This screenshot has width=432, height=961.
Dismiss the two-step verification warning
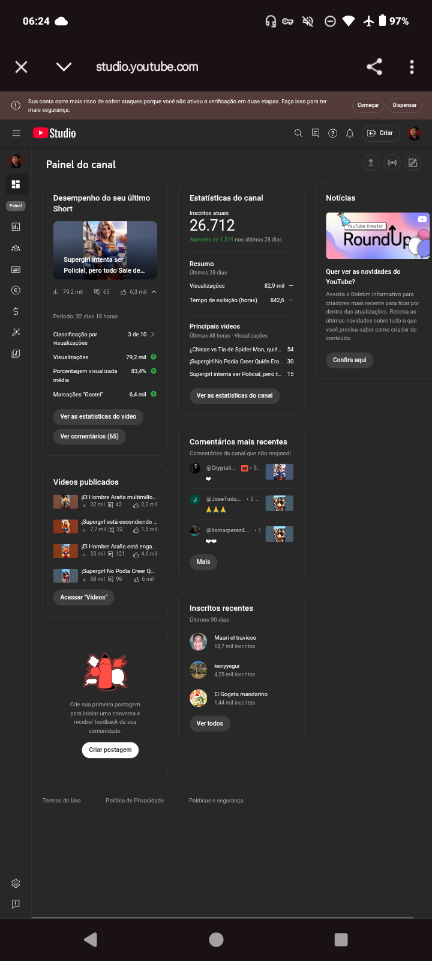click(x=404, y=105)
